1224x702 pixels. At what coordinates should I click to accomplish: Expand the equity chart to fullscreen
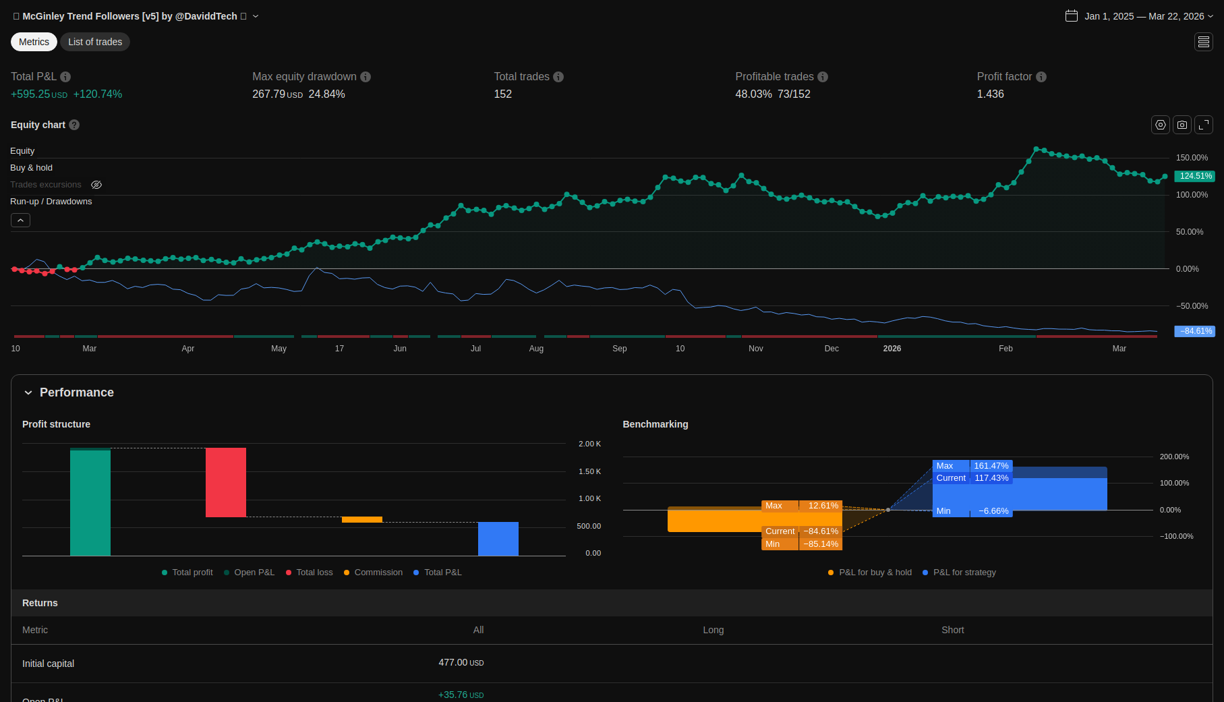click(x=1204, y=125)
